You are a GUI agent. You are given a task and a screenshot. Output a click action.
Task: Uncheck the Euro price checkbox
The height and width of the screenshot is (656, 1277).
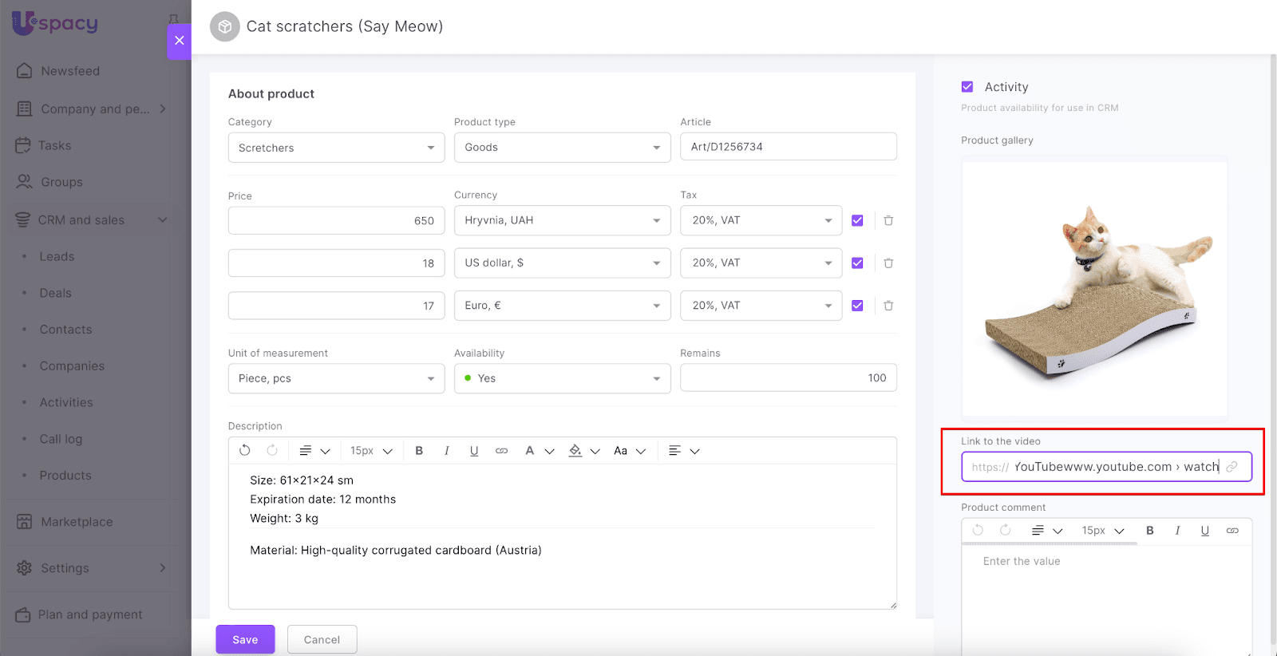pos(857,306)
